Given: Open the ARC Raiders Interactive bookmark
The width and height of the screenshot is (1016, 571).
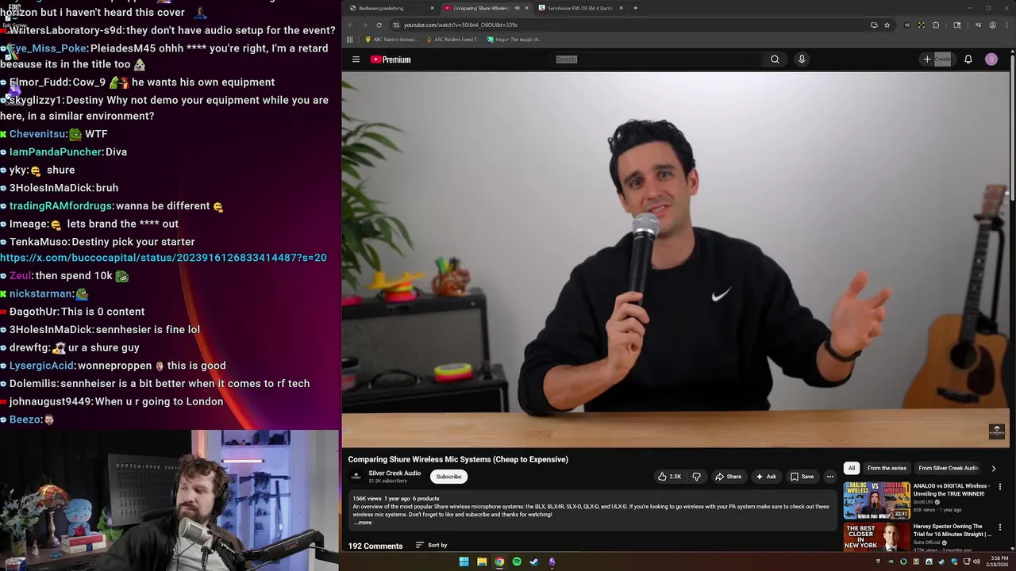Looking at the screenshot, I should 391,40.
